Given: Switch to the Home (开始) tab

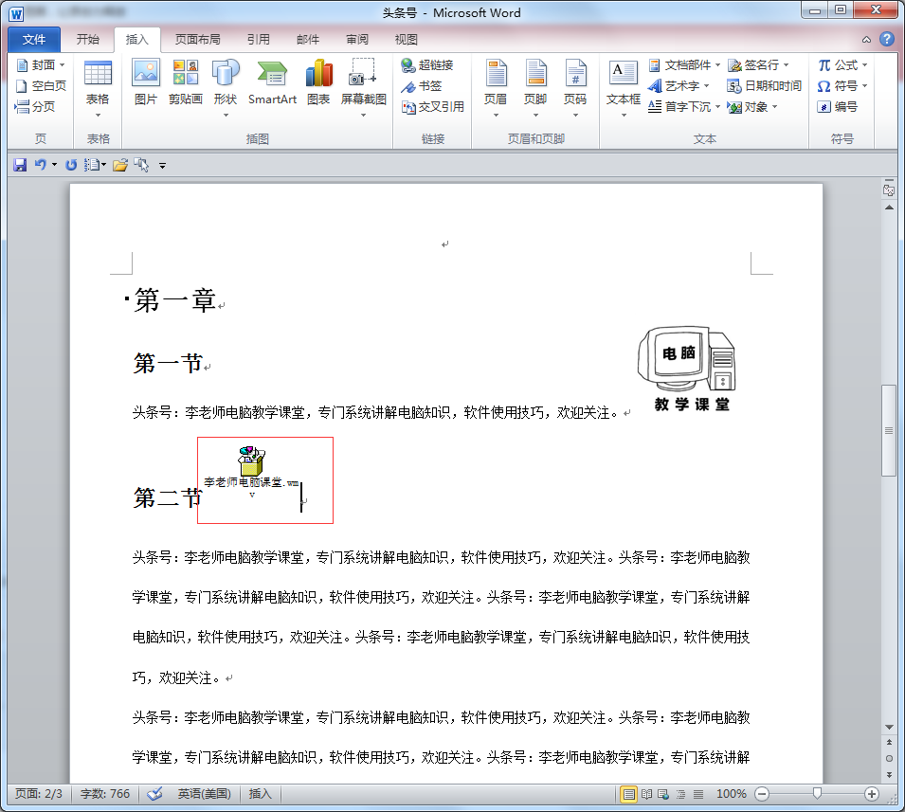Looking at the screenshot, I should coord(88,39).
